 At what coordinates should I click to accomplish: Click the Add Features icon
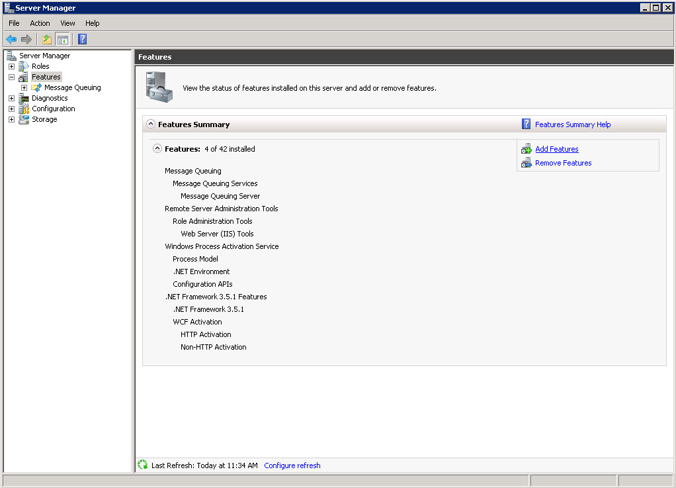coord(527,149)
